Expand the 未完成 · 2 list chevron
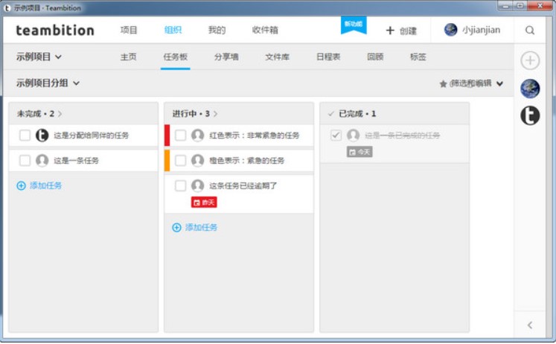556x344 pixels. [60, 114]
